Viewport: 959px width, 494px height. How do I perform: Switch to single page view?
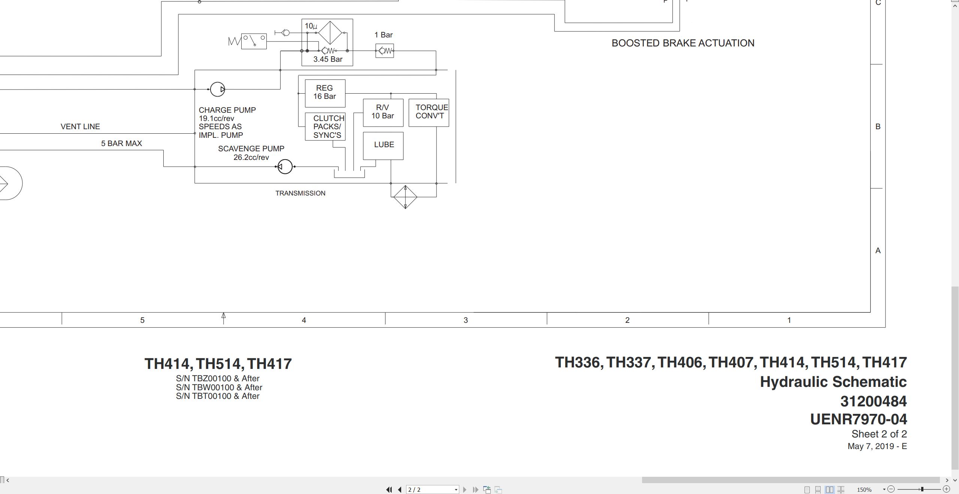point(807,490)
